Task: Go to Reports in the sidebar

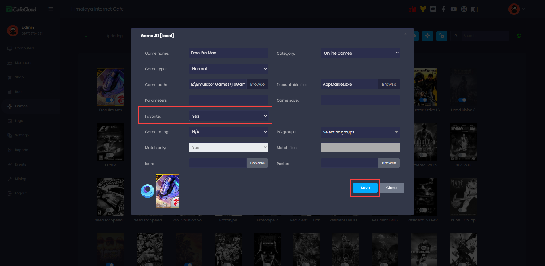Action: [21, 150]
